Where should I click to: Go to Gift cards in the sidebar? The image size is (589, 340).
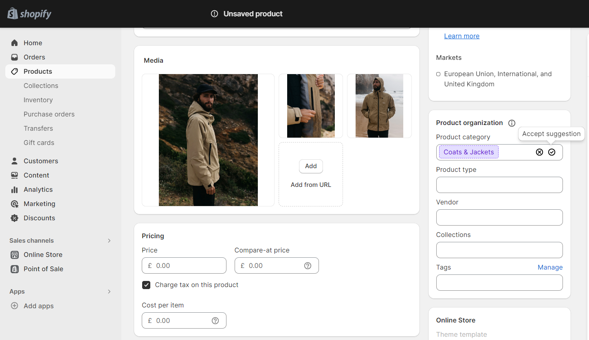[x=39, y=143]
